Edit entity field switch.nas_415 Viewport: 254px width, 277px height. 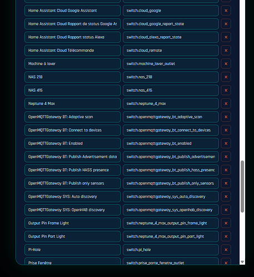coord(171,90)
